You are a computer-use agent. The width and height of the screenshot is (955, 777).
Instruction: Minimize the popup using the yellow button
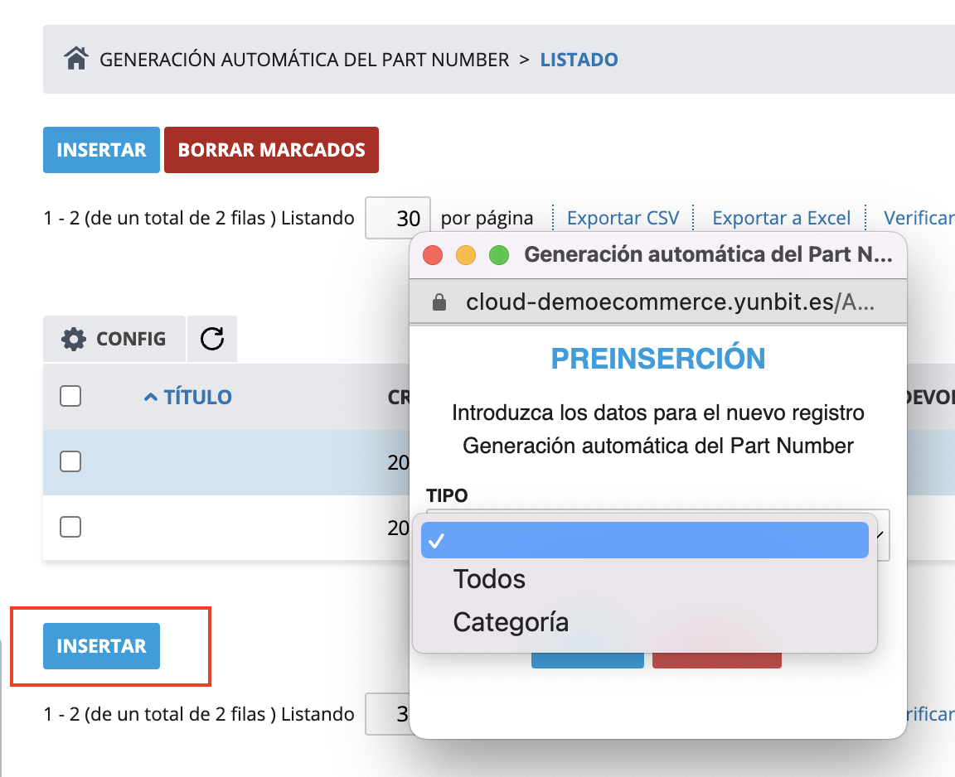pyautogui.click(x=466, y=255)
